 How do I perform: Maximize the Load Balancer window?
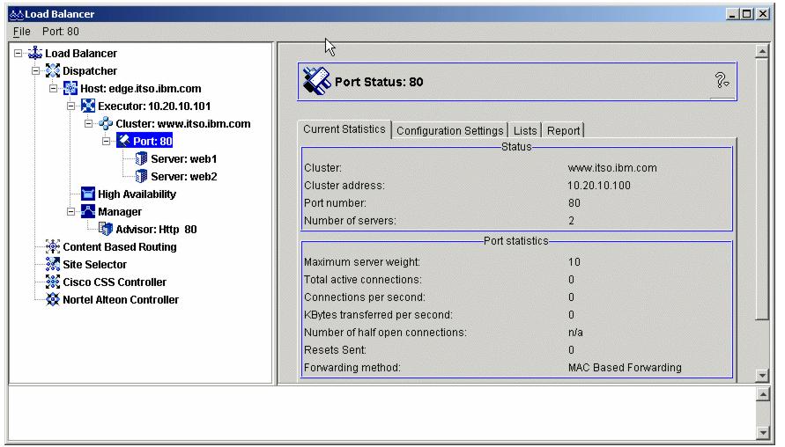746,14
